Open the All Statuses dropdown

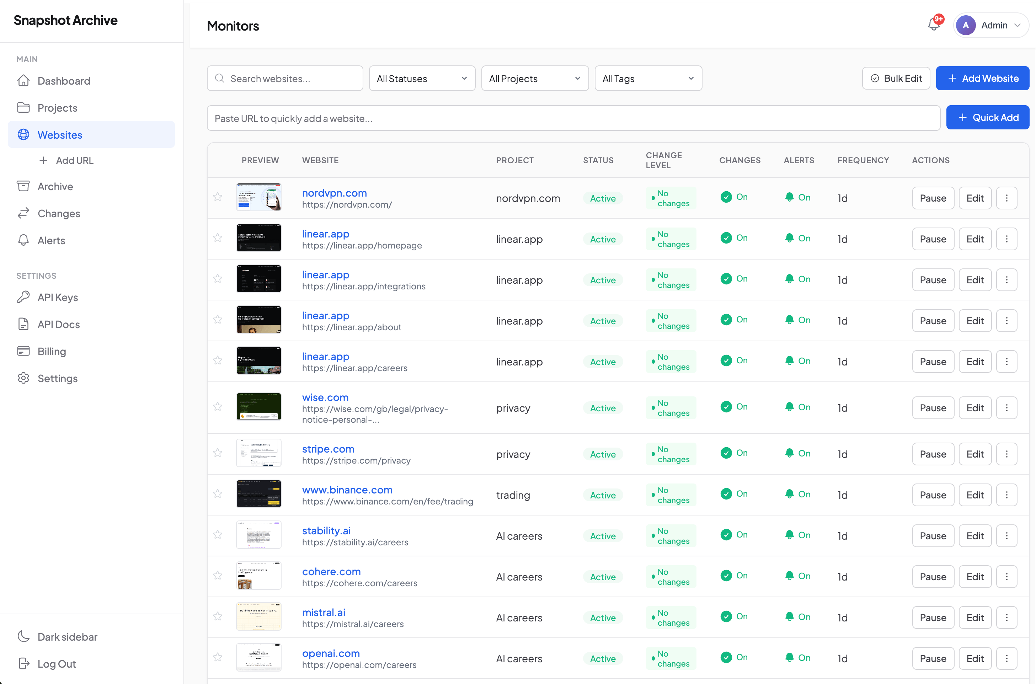click(x=422, y=79)
